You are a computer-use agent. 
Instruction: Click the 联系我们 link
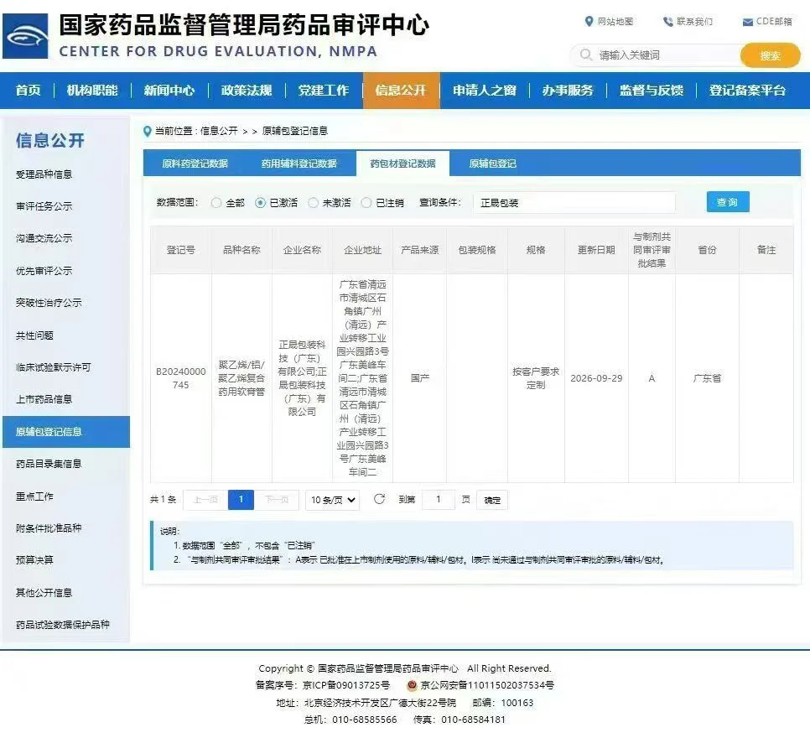[695, 21]
